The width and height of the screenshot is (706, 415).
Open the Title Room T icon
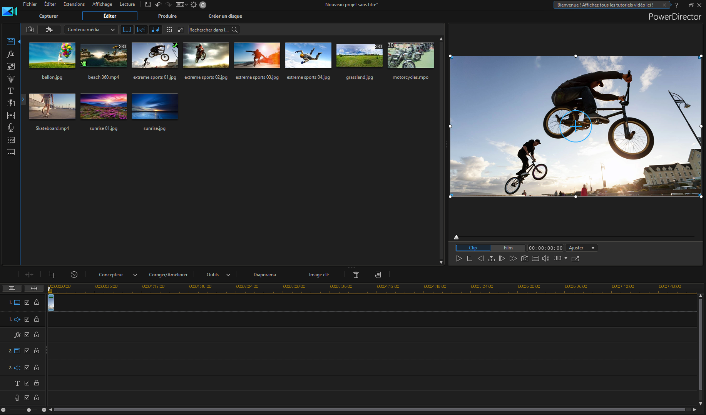[11, 91]
